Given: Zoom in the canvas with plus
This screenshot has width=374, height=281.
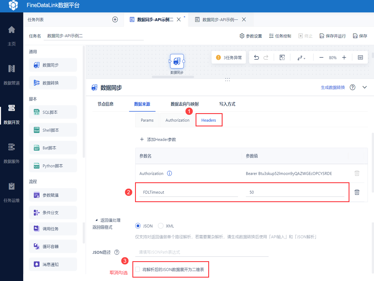Looking at the screenshot, I should [344, 58].
